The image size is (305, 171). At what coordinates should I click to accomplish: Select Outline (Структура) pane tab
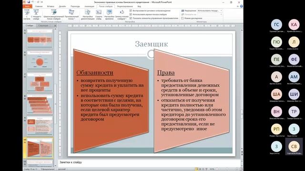point(43,25)
